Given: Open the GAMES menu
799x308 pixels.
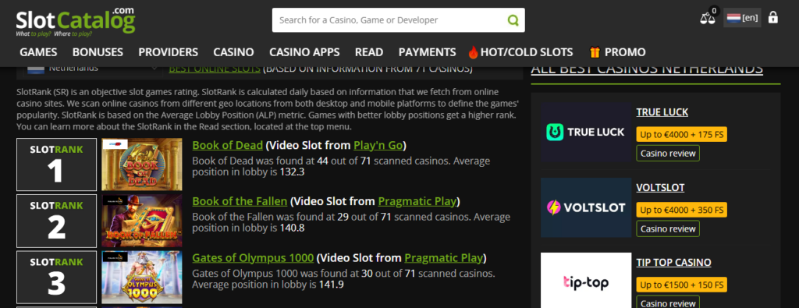Looking at the screenshot, I should click(38, 52).
